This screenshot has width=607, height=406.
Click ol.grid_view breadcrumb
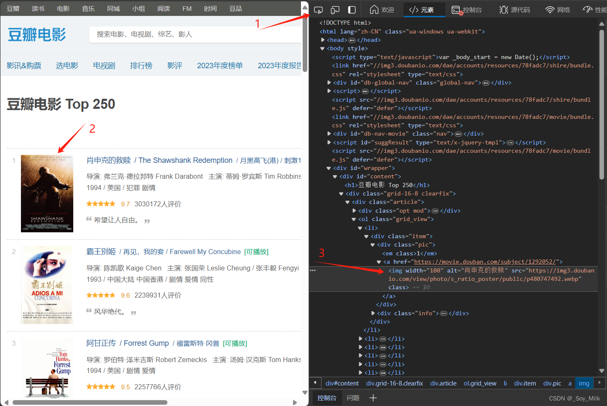coord(480,383)
